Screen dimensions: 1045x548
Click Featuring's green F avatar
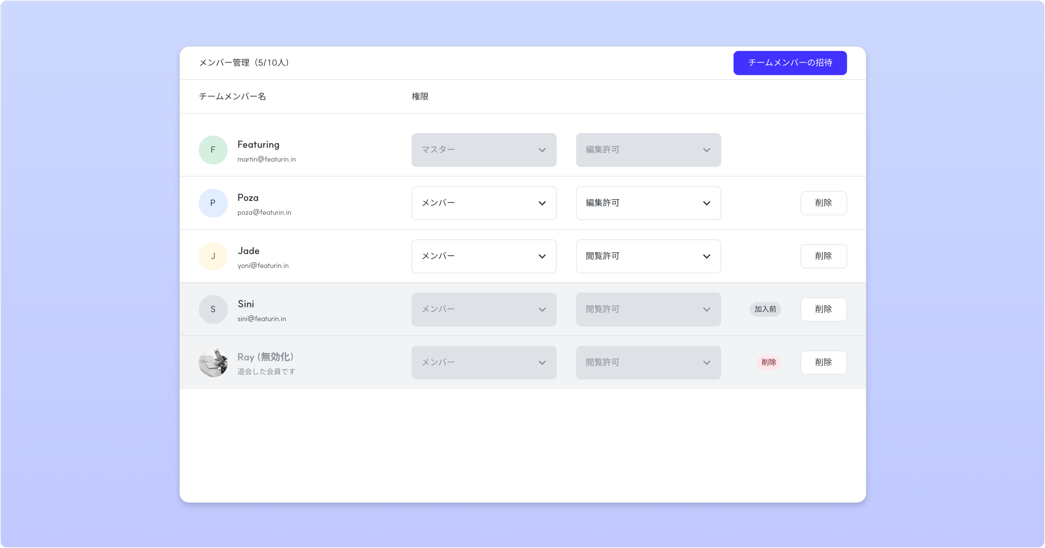coord(213,150)
